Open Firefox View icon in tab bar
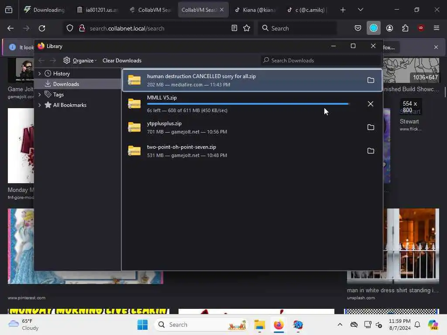 pos(9,10)
